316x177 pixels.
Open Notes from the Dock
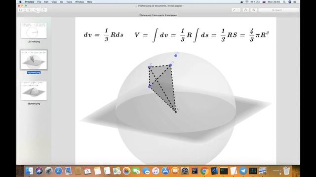(97, 171)
